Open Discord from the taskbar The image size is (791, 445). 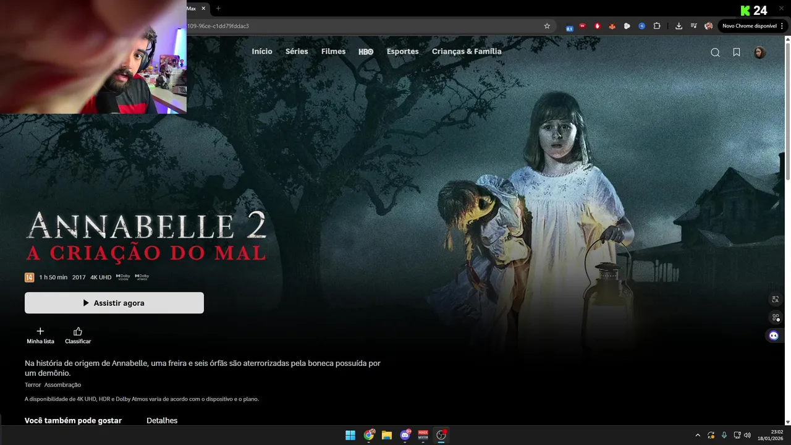pos(405,435)
